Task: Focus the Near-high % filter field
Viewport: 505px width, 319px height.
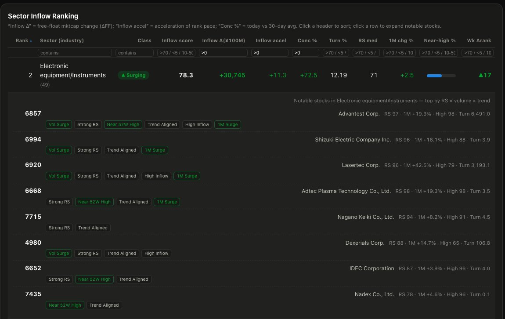Action: tap(439, 53)
